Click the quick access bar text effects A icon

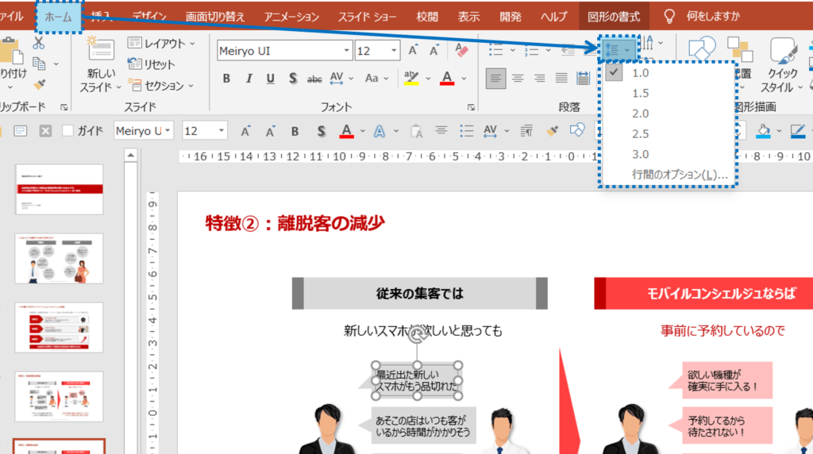(x=380, y=131)
